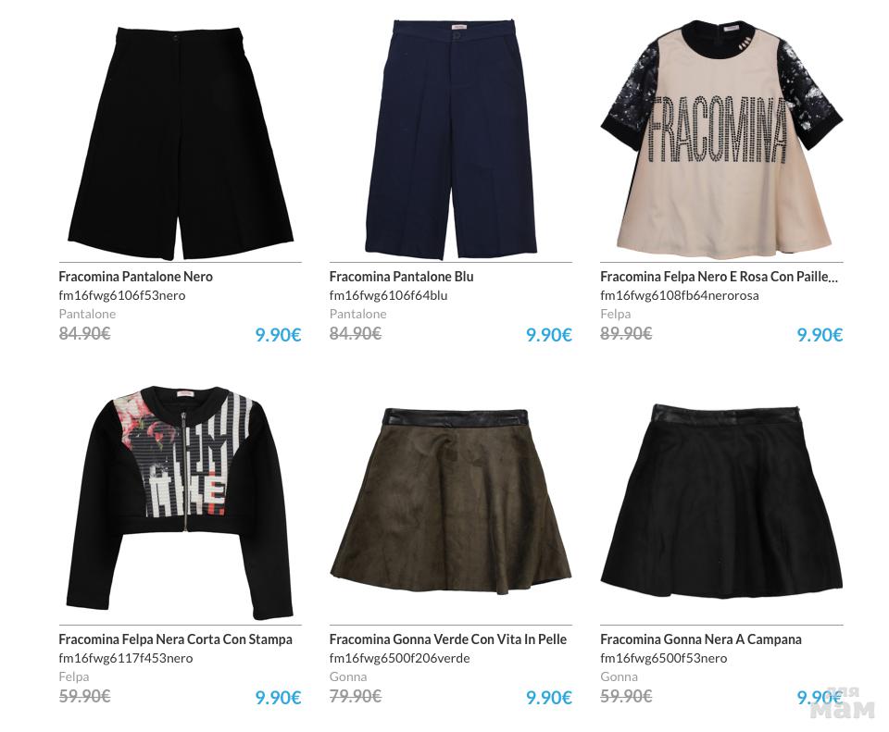
Task: Open the navy blue Pantalone Blu image
Action: click(451, 138)
